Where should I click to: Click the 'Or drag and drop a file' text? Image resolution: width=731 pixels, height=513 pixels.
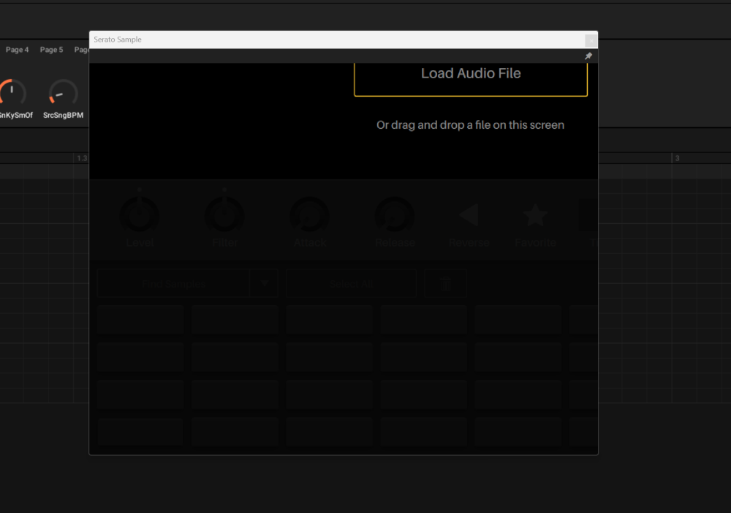coord(470,125)
